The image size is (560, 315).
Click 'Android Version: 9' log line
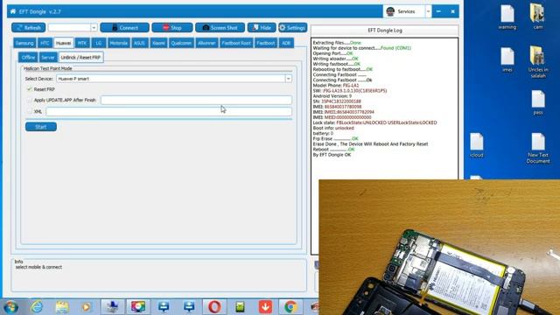332,96
